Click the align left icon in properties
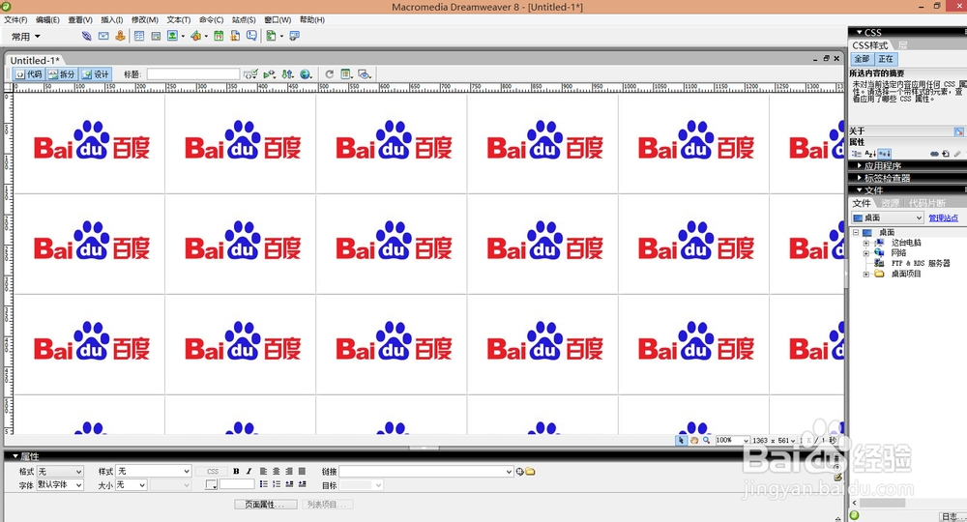The height and width of the screenshot is (522, 967). 263,472
